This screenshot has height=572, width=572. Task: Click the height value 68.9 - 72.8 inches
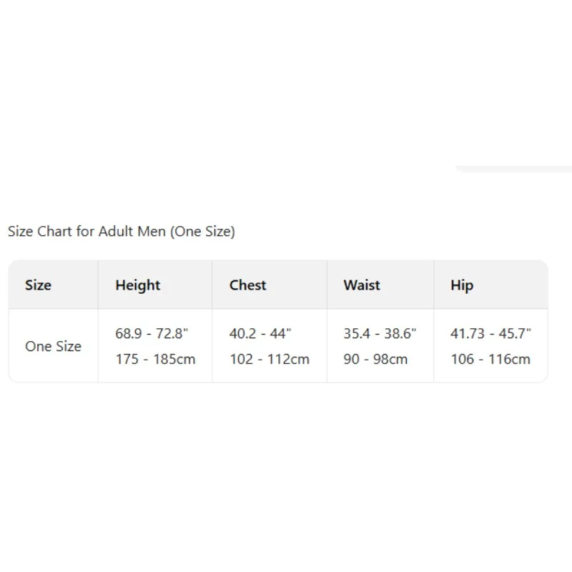pos(152,333)
